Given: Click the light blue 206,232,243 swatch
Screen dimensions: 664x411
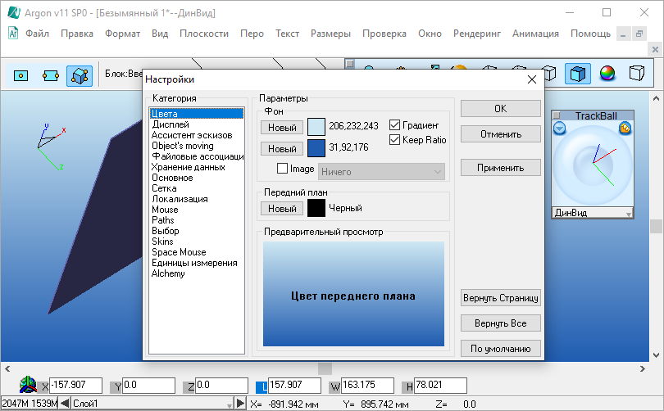Looking at the screenshot, I should (316, 126).
